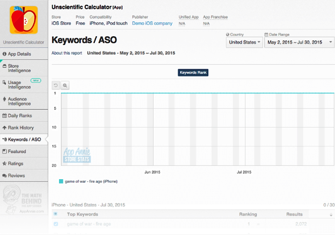
Task: Open Audience Intelligence section
Action: [24, 101]
